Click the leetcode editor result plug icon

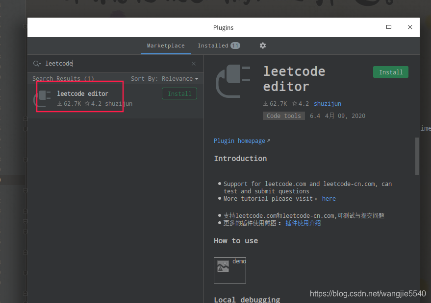(x=42, y=99)
